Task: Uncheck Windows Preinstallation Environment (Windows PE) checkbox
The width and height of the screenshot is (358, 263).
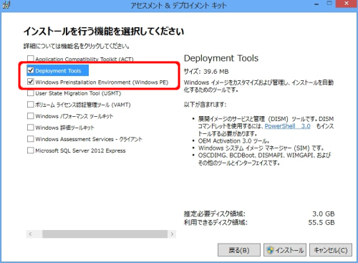Action: tap(31, 82)
